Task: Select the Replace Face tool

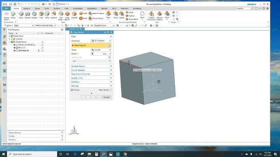Action: pos(130,16)
